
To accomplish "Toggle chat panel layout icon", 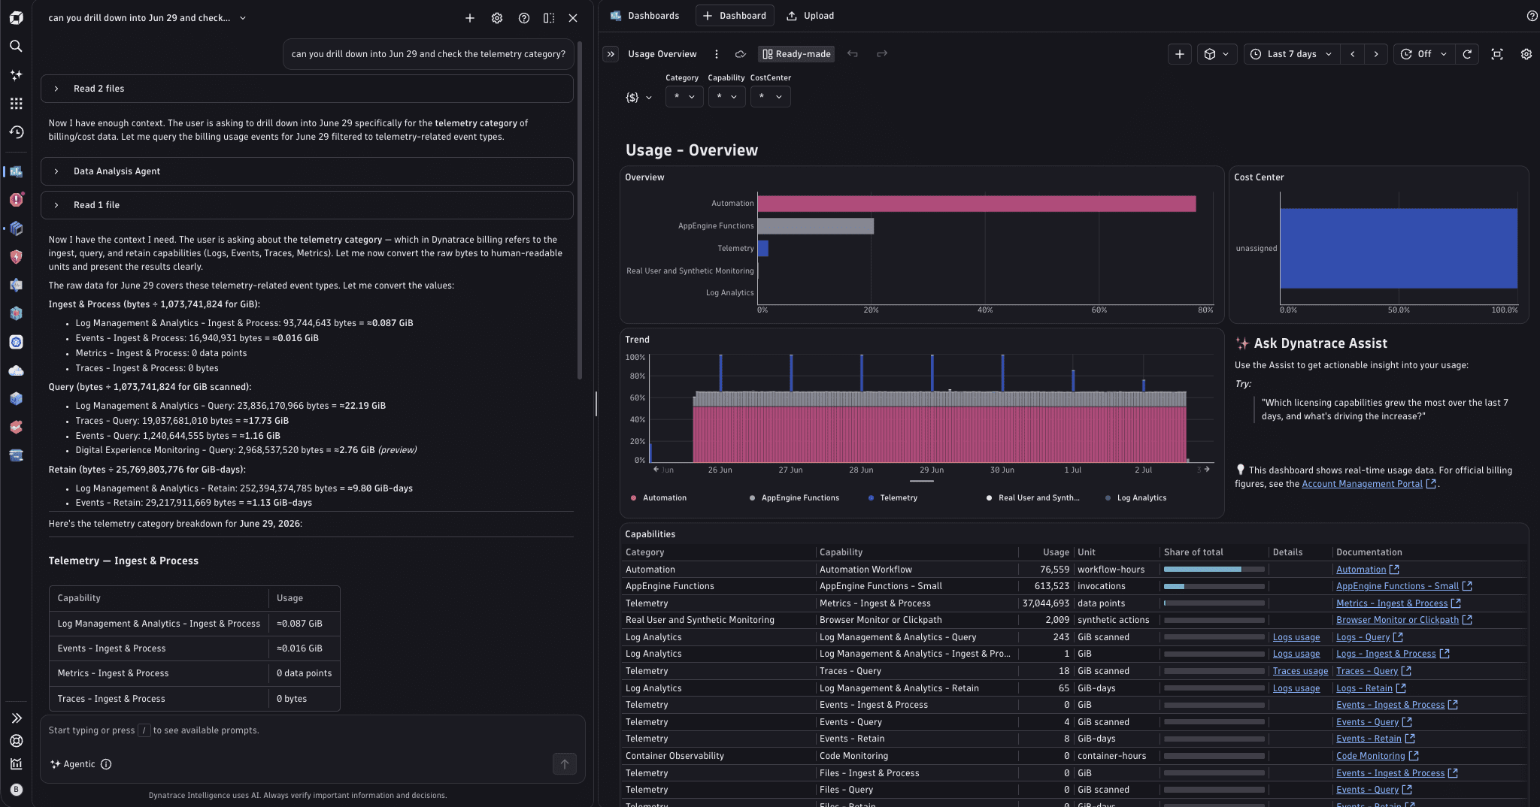I will 549,18.
